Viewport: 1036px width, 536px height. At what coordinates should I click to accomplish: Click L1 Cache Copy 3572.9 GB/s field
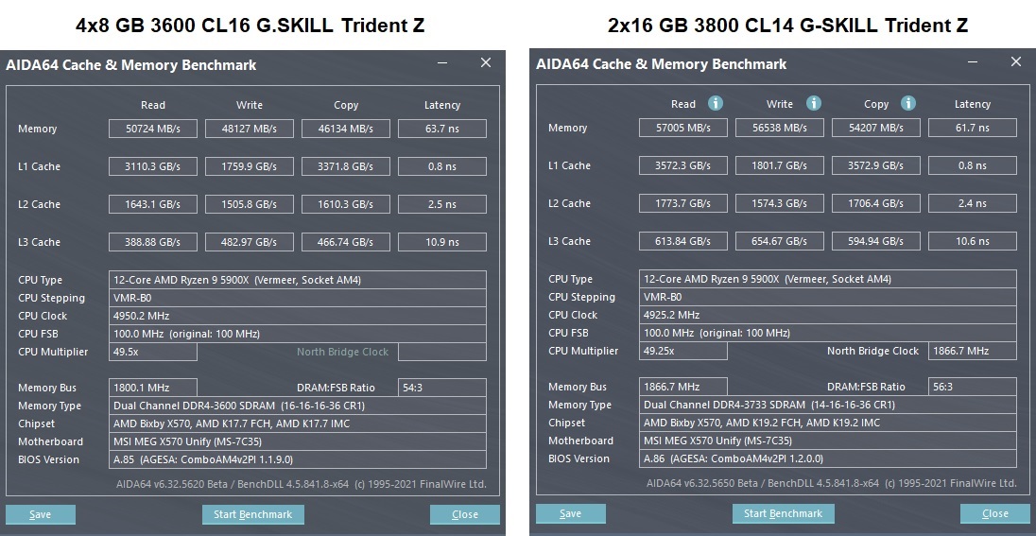(876, 165)
